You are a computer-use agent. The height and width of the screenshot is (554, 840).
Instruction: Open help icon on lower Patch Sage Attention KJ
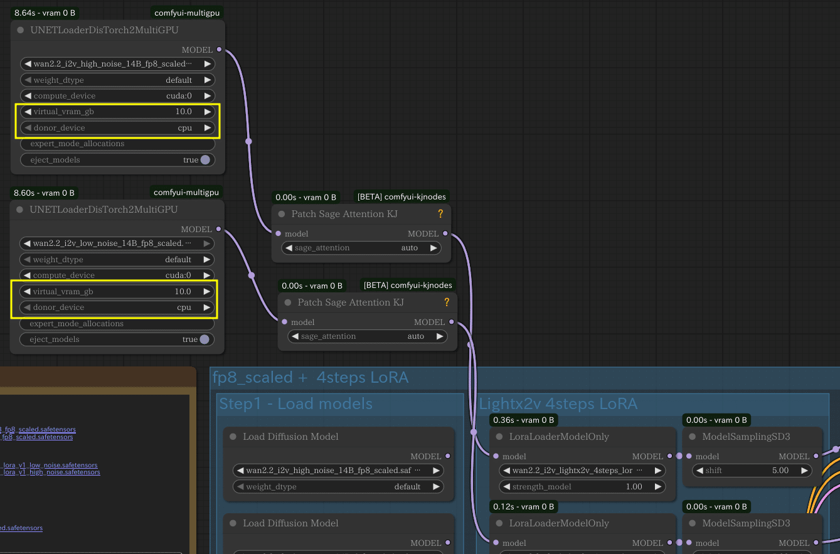click(x=447, y=302)
